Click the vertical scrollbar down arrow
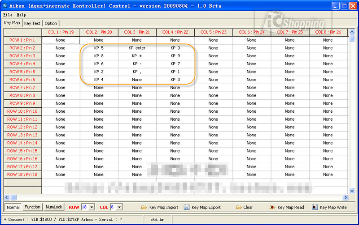 [351, 190]
